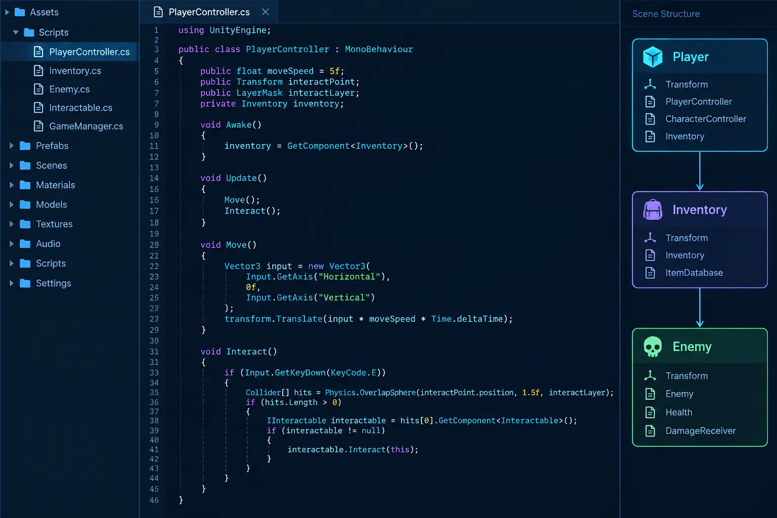Select the Transform icon in the Player card

tap(651, 84)
